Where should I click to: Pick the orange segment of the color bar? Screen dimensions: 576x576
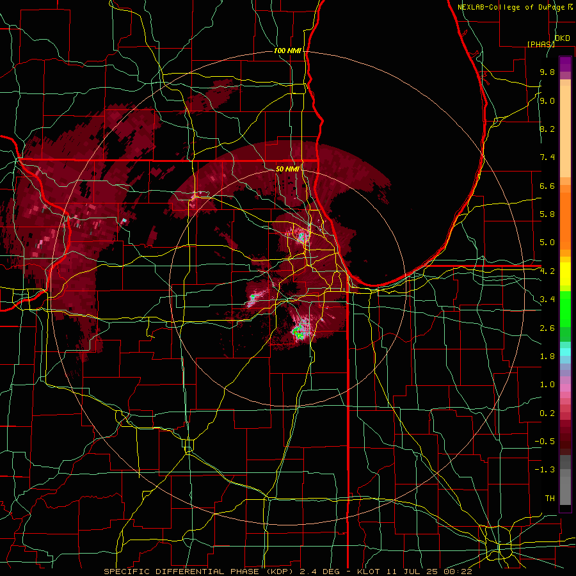(x=565, y=220)
